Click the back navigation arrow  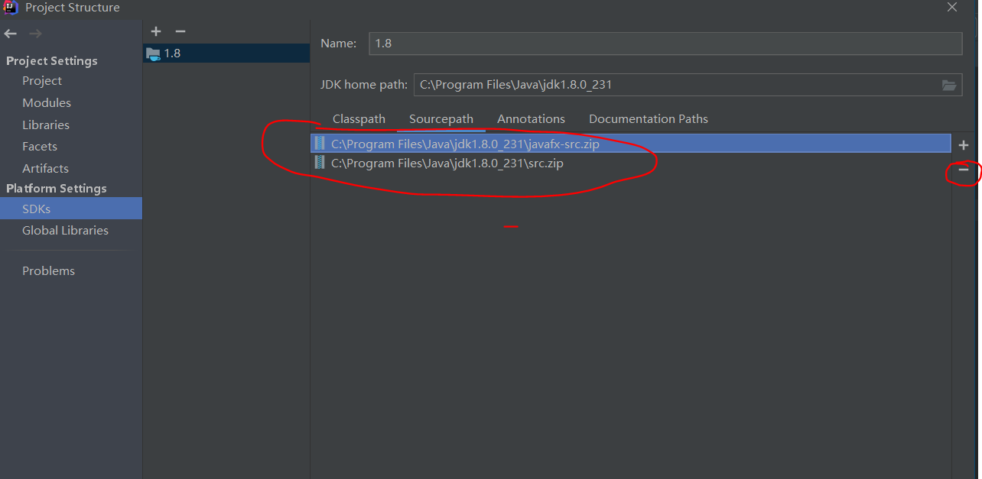(x=10, y=34)
